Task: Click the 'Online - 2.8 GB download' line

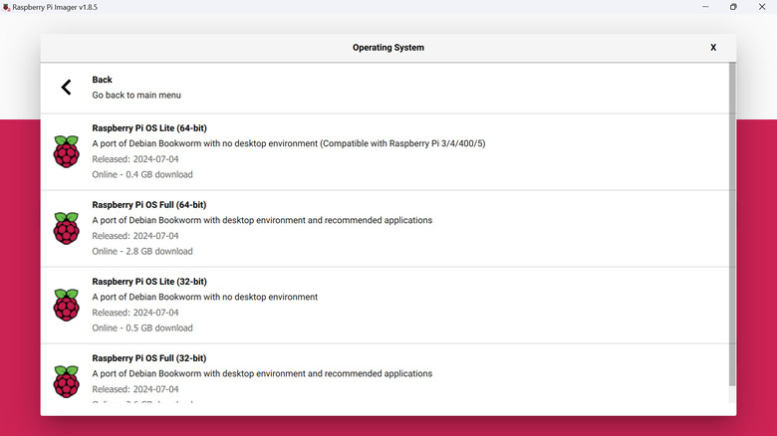Action: 142,251
